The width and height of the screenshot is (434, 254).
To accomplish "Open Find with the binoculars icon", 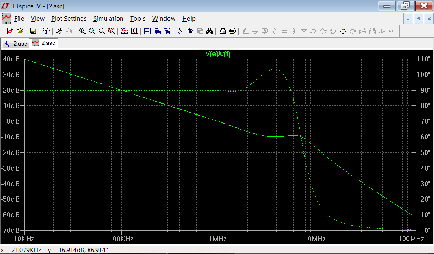I will [209, 31].
